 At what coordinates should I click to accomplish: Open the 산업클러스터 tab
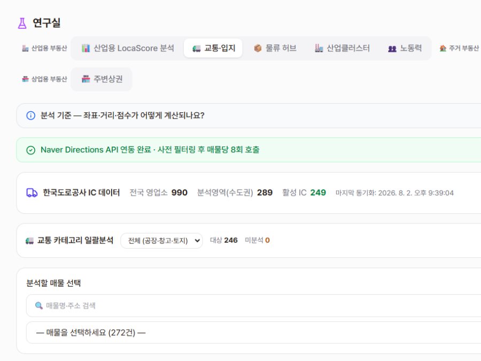[342, 48]
